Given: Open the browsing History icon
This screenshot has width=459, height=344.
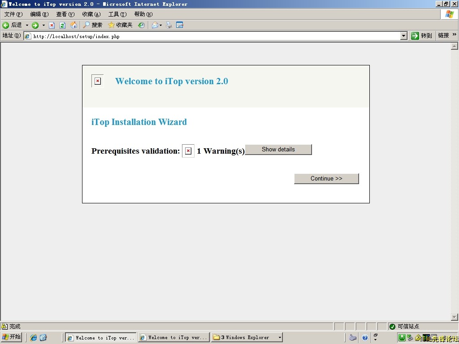Looking at the screenshot, I should pos(141,25).
